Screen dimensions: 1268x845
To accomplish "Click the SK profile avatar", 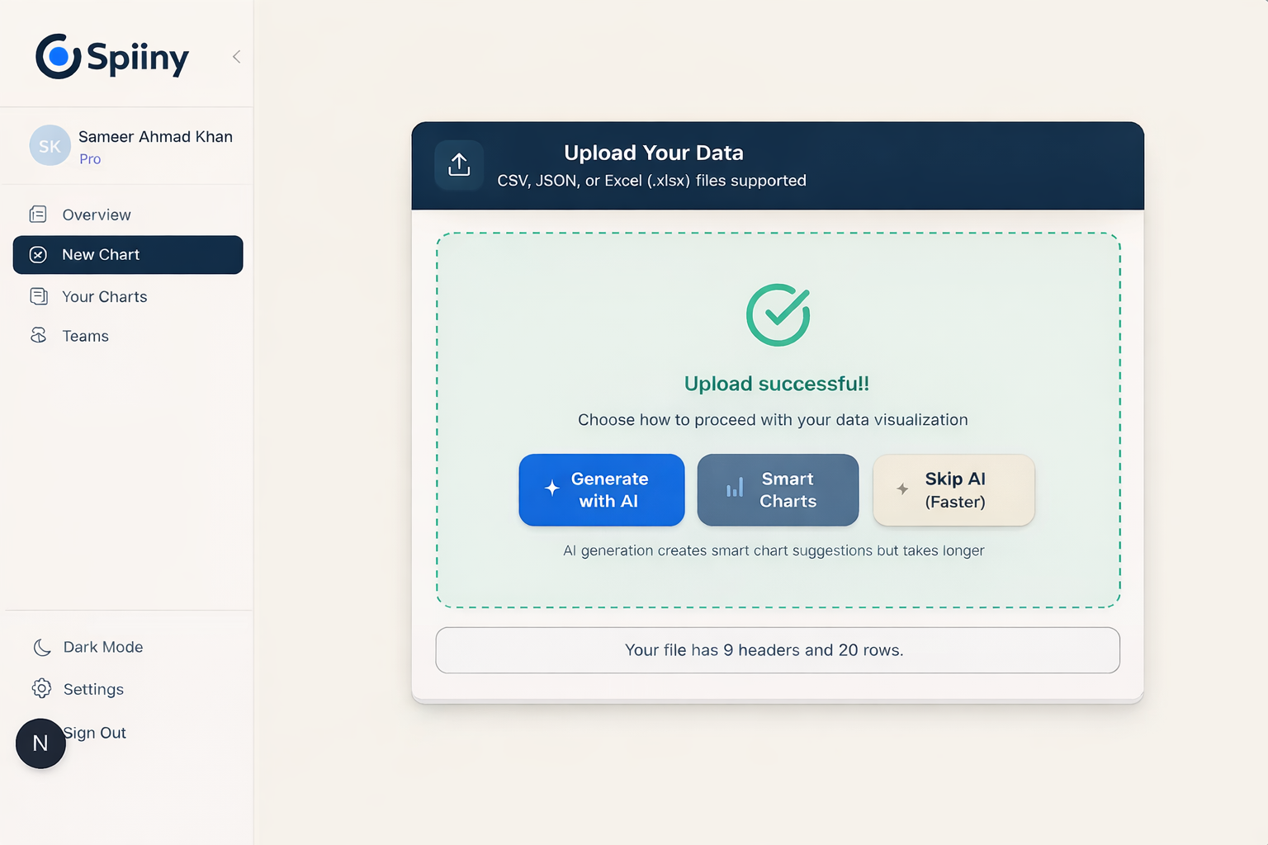I will [x=50, y=145].
